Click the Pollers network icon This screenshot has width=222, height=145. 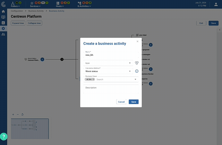tap(13, 3)
